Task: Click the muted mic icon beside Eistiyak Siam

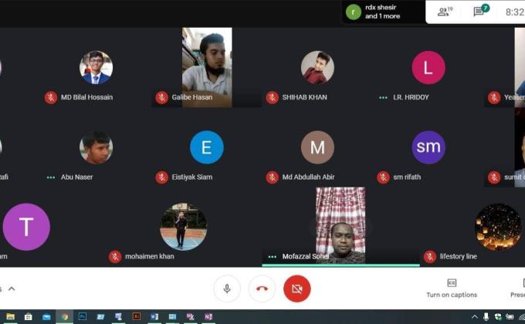Action: click(161, 177)
